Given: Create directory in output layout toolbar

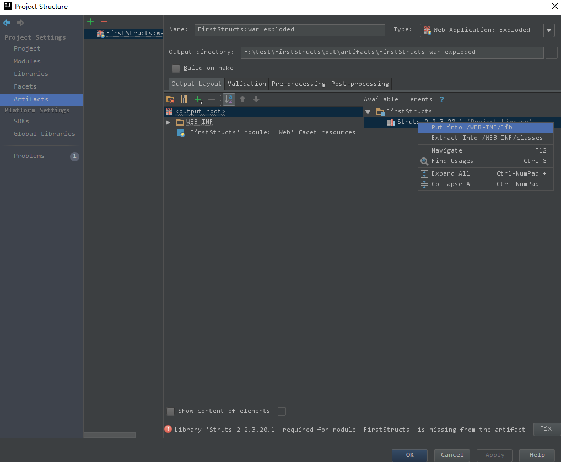Looking at the screenshot, I should [x=170, y=99].
